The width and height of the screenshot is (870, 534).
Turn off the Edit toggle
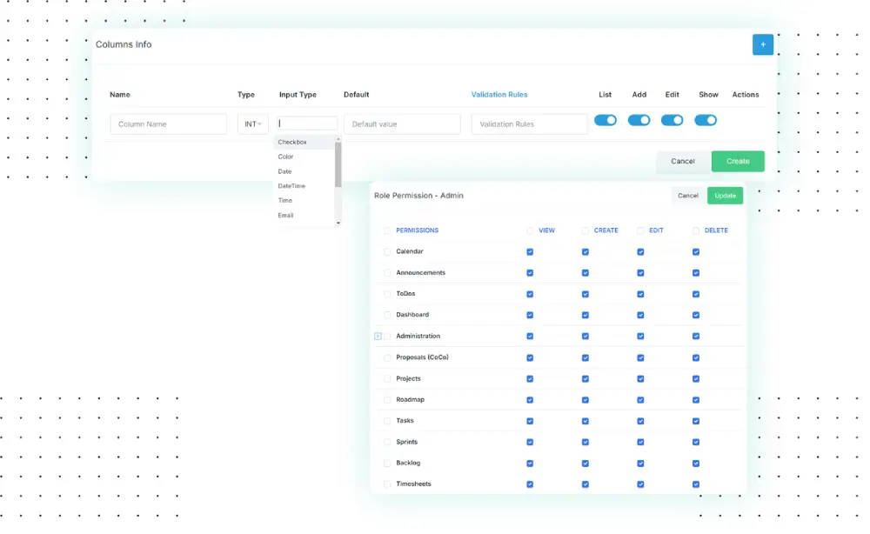coord(672,120)
